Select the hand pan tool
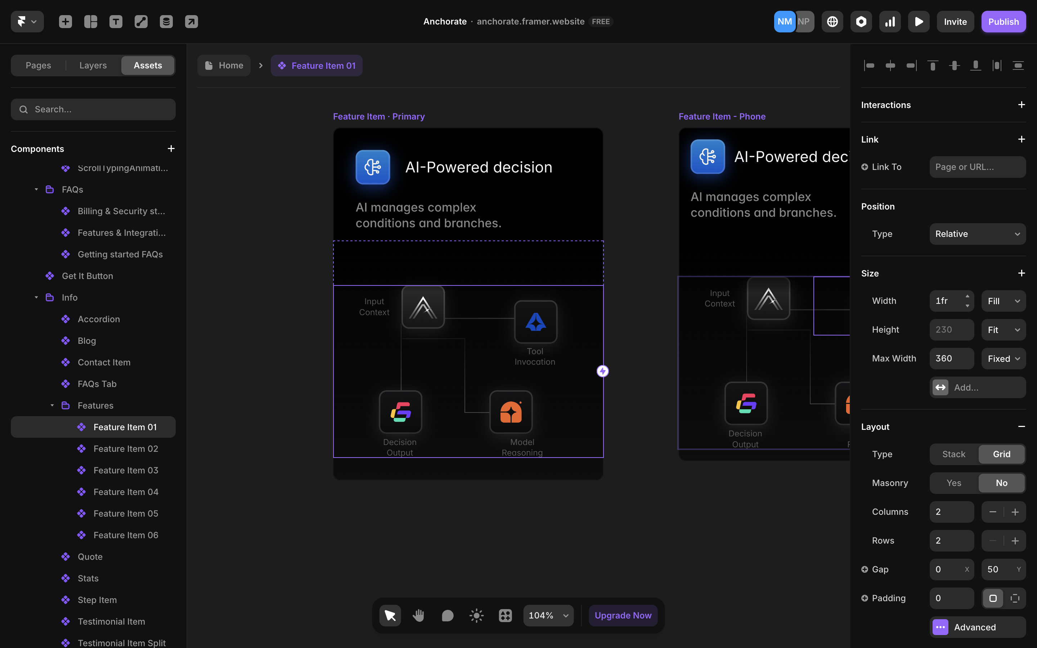1037x648 pixels. tap(418, 616)
